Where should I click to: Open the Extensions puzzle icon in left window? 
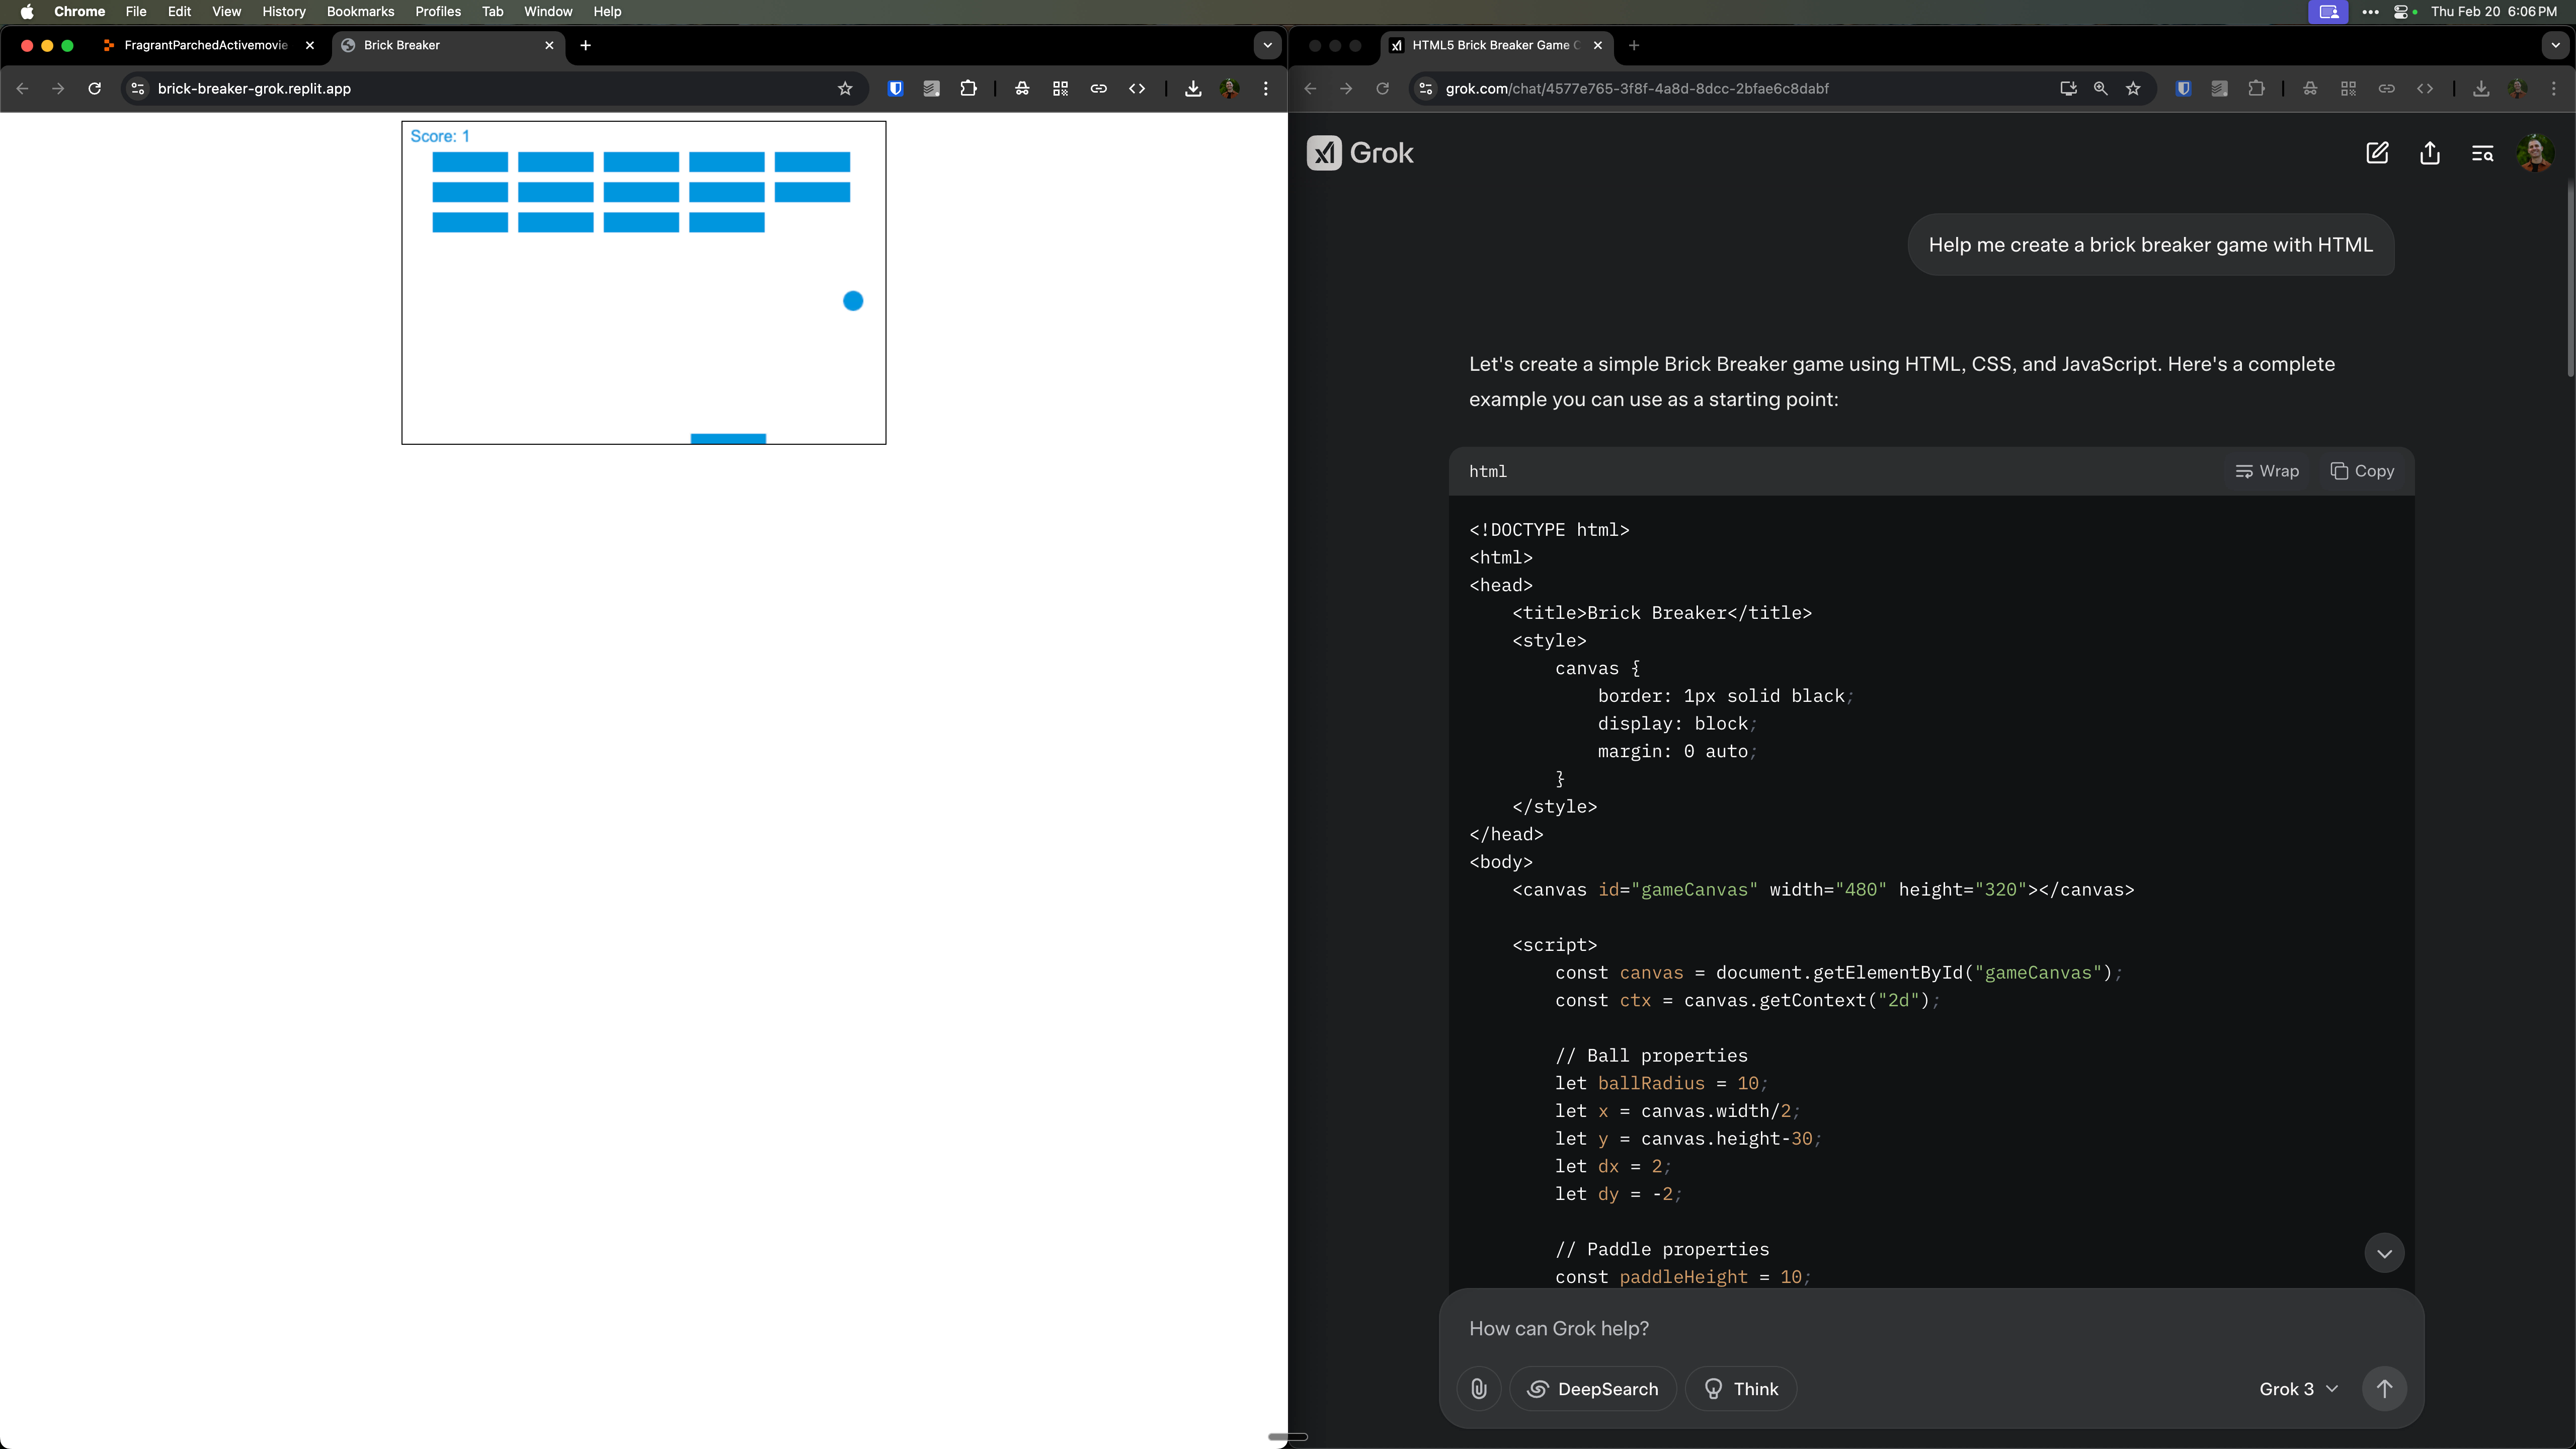968,88
